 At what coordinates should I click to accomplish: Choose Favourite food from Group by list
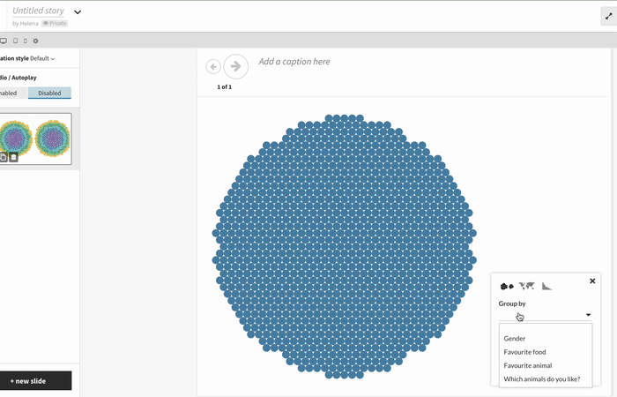(524, 352)
